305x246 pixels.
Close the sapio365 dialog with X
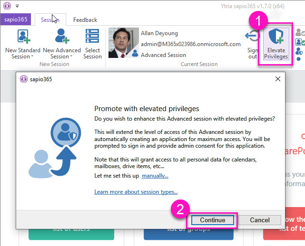coord(278,79)
